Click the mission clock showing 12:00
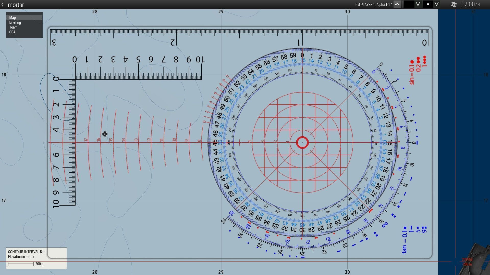The width and height of the screenshot is (490, 275). [470, 4]
